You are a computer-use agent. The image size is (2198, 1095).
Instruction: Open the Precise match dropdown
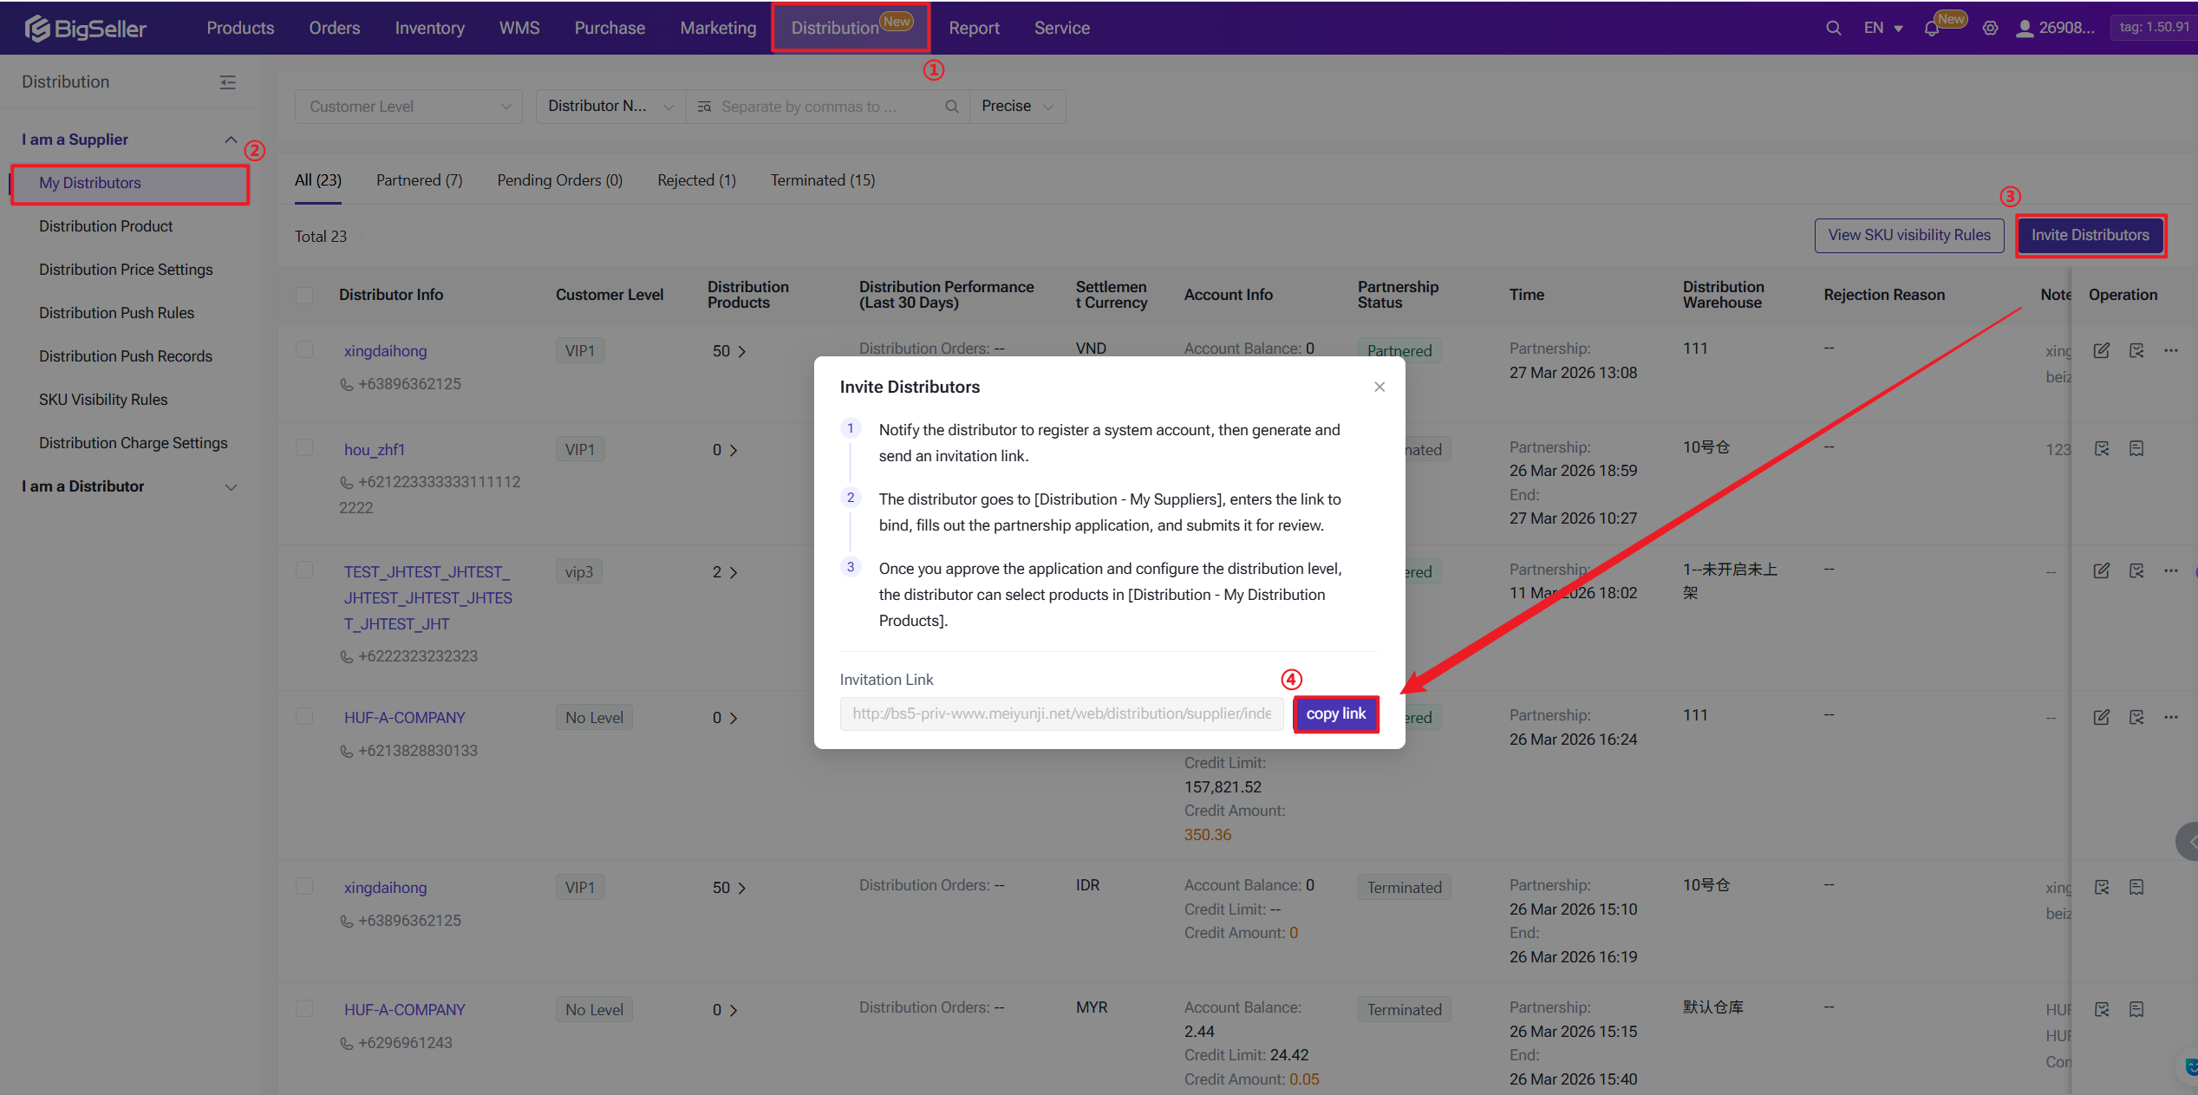coord(1016,107)
